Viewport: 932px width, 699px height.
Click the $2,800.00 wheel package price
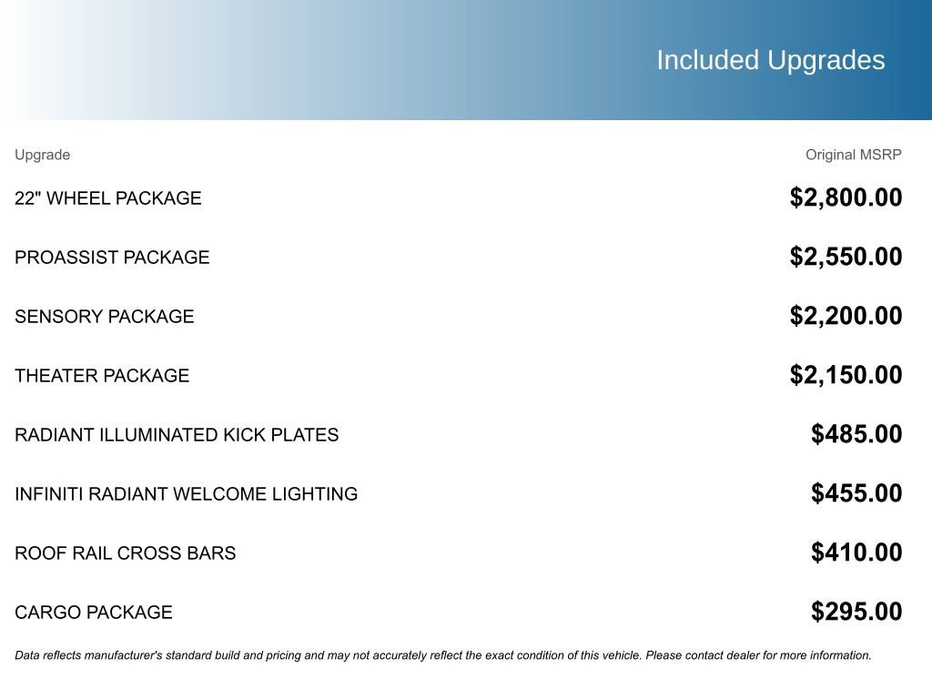pyautogui.click(x=846, y=198)
